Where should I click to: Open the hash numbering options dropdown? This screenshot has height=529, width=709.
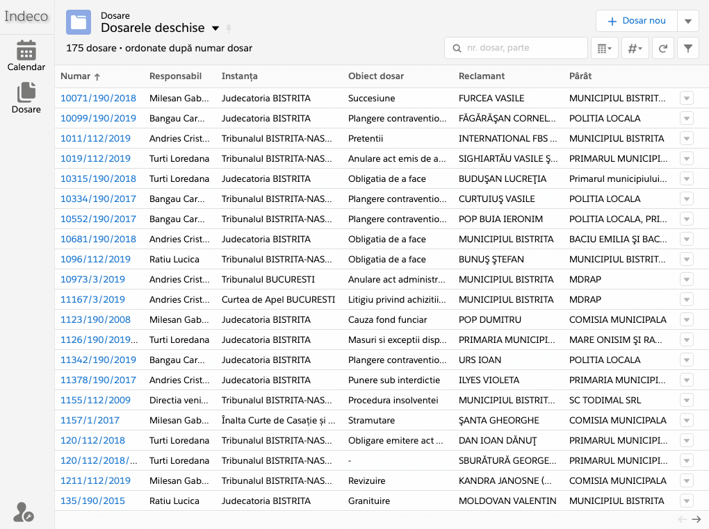pyautogui.click(x=635, y=49)
